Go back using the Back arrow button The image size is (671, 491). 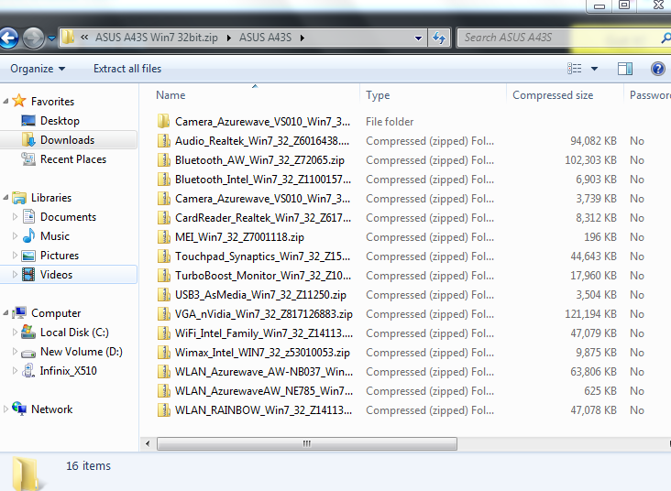8,38
